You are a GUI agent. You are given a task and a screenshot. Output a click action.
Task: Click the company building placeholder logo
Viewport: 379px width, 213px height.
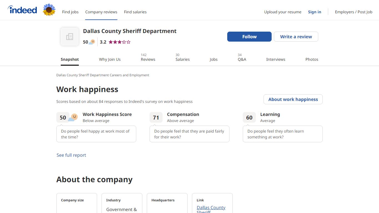(x=70, y=37)
